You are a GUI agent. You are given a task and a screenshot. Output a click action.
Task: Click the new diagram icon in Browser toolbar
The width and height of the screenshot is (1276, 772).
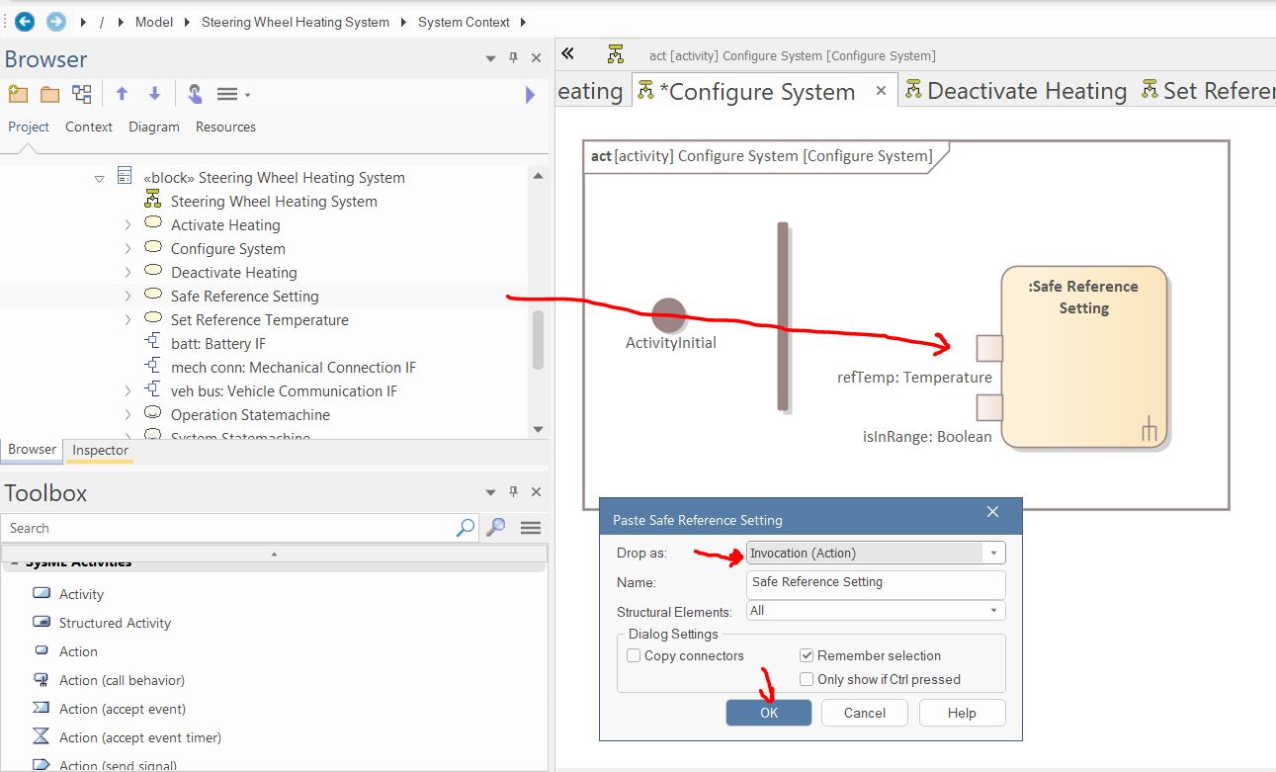[82, 94]
